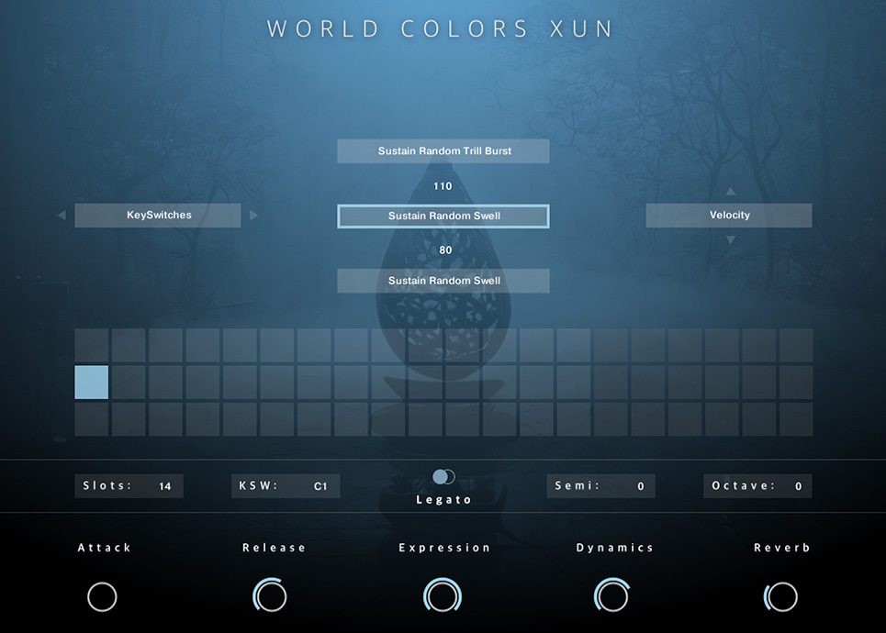Turn the Attack knob
This screenshot has width=886, height=633.
point(102,596)
